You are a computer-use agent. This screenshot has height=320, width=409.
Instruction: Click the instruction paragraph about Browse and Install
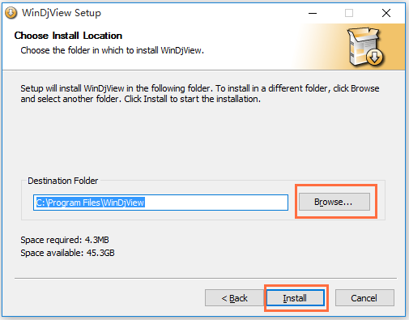tap(200, 94)
